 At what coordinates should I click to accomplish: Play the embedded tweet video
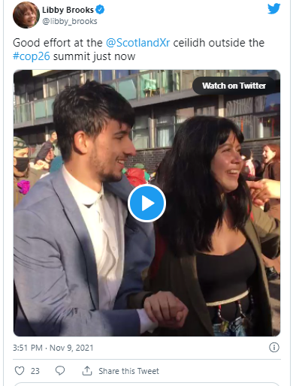[x=146, y=204]
